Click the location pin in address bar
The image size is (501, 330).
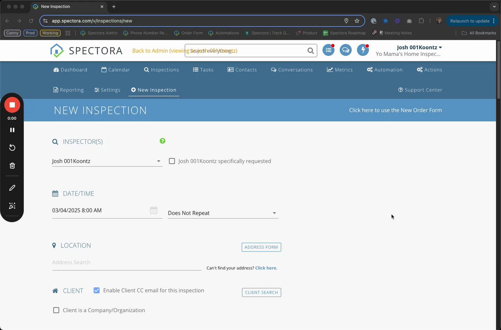point(346,21)
